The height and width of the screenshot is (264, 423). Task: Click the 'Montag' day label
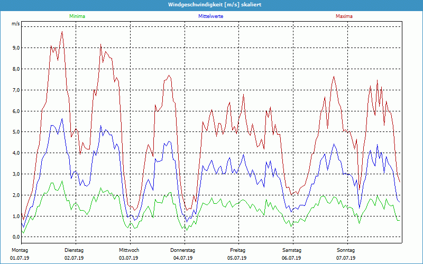[x=20, y=250]
